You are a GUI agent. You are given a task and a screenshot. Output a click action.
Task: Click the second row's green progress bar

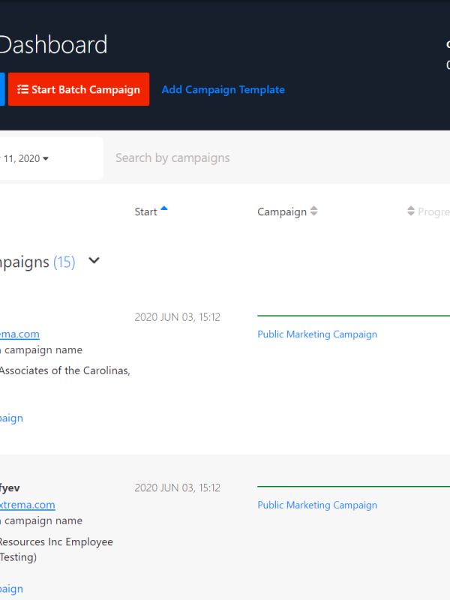352,486
